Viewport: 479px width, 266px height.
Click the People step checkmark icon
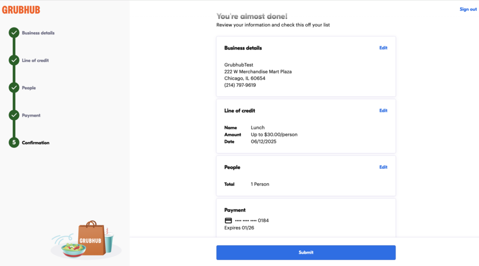(14, 88)
